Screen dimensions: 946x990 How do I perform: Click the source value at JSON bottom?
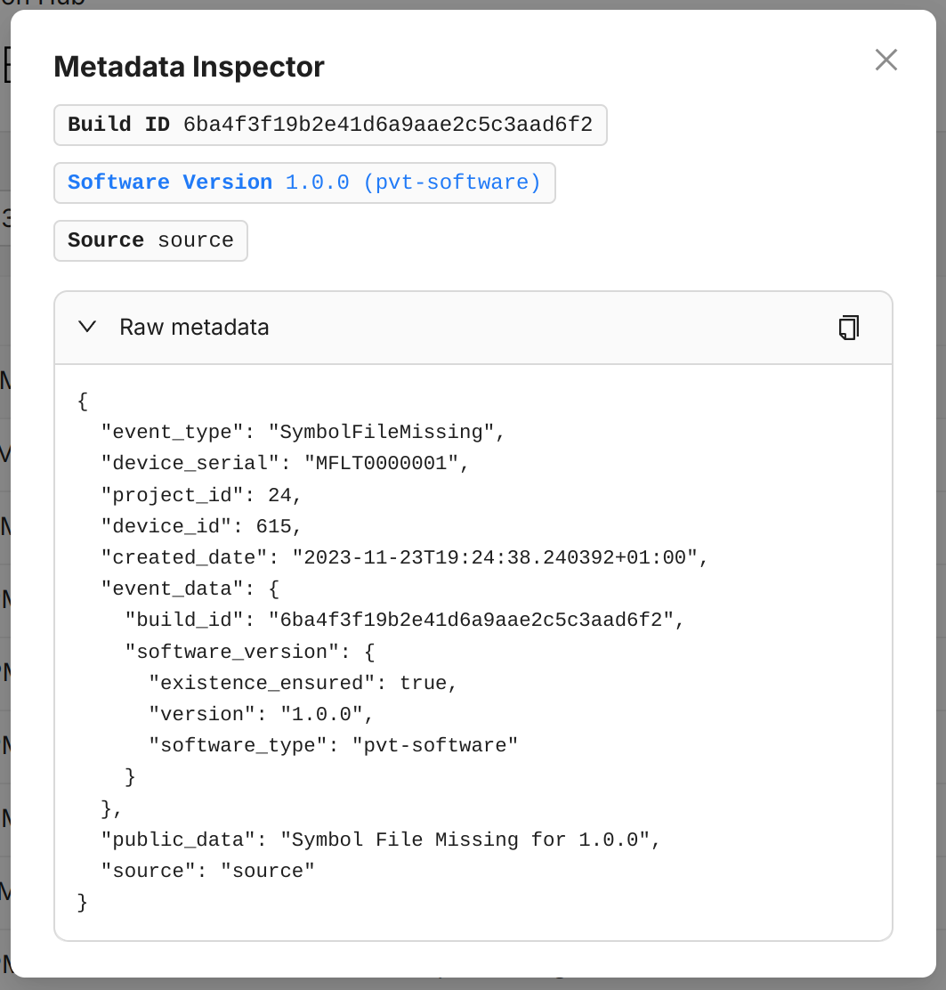click(x=268, y=870)
